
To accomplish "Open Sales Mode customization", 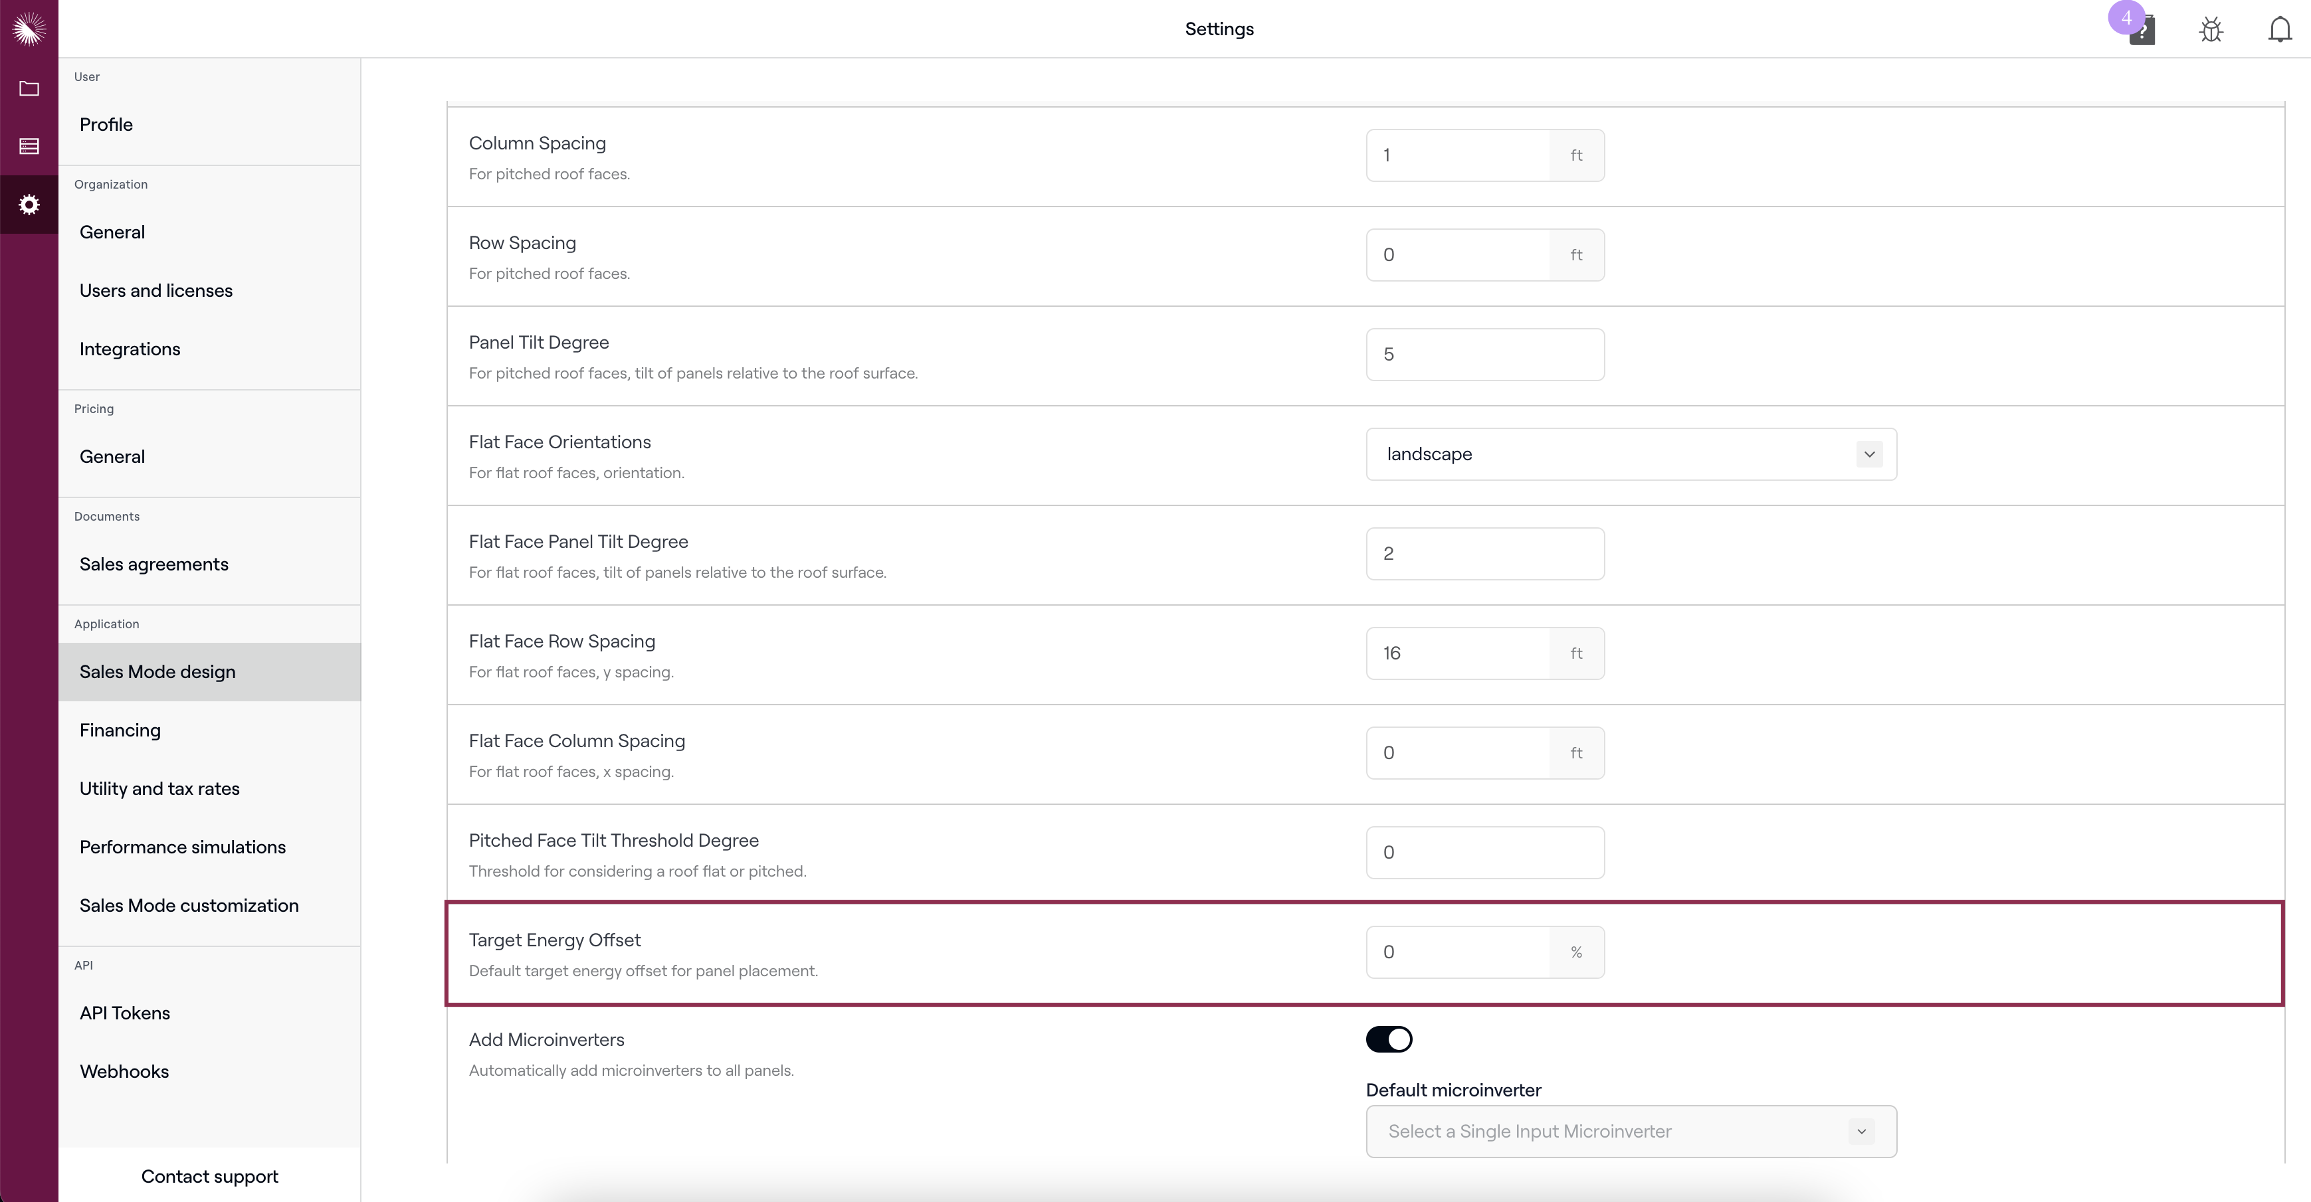I will pyautogui.click(x=209, y=905).
